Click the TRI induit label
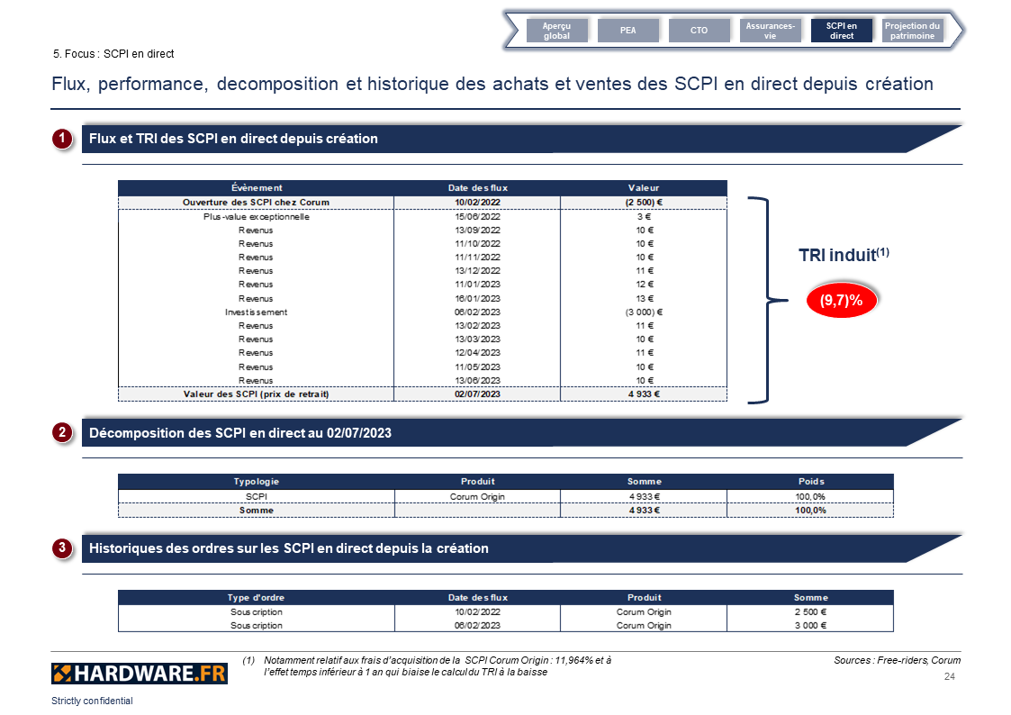The image size is (1011, 715). tap(844, 255)
